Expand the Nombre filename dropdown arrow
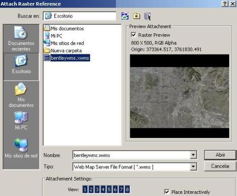The width and height of the screenshot is (237, 196). click(193, 155)
